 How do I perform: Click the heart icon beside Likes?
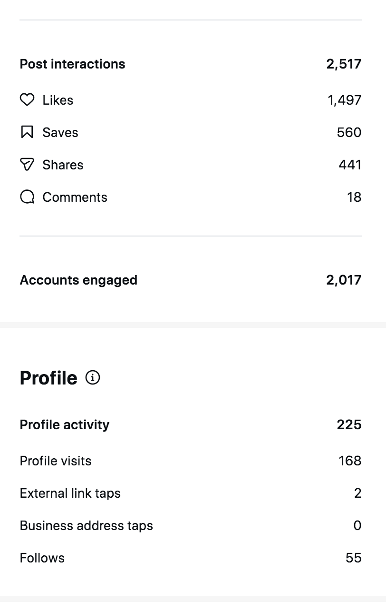pyautogui.click(x=27, y=100)
